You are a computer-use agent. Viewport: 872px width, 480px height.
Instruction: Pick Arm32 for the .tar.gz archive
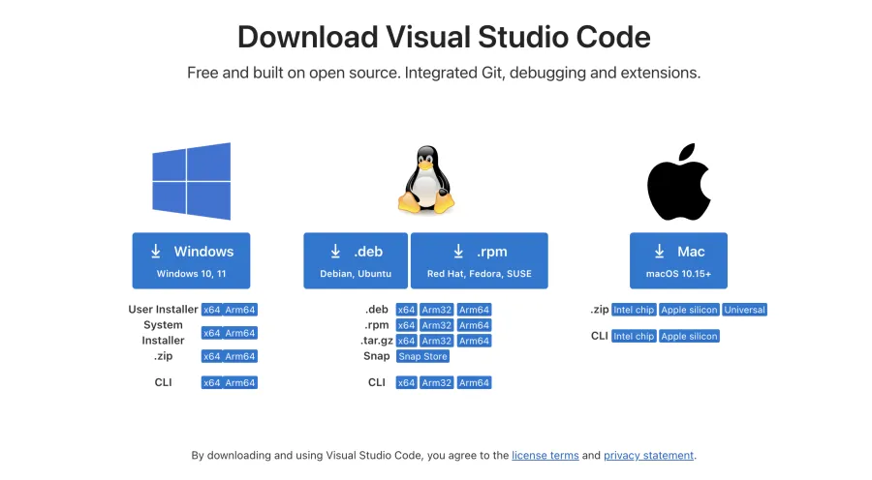(437, 341)
